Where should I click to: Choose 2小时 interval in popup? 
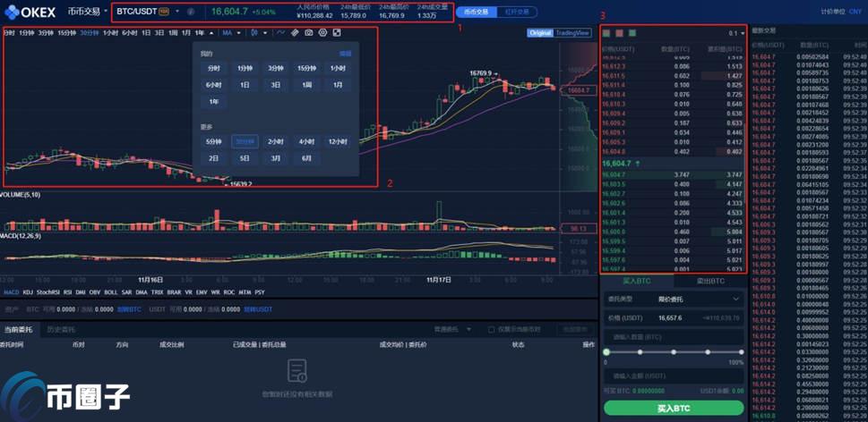(276, 142)
